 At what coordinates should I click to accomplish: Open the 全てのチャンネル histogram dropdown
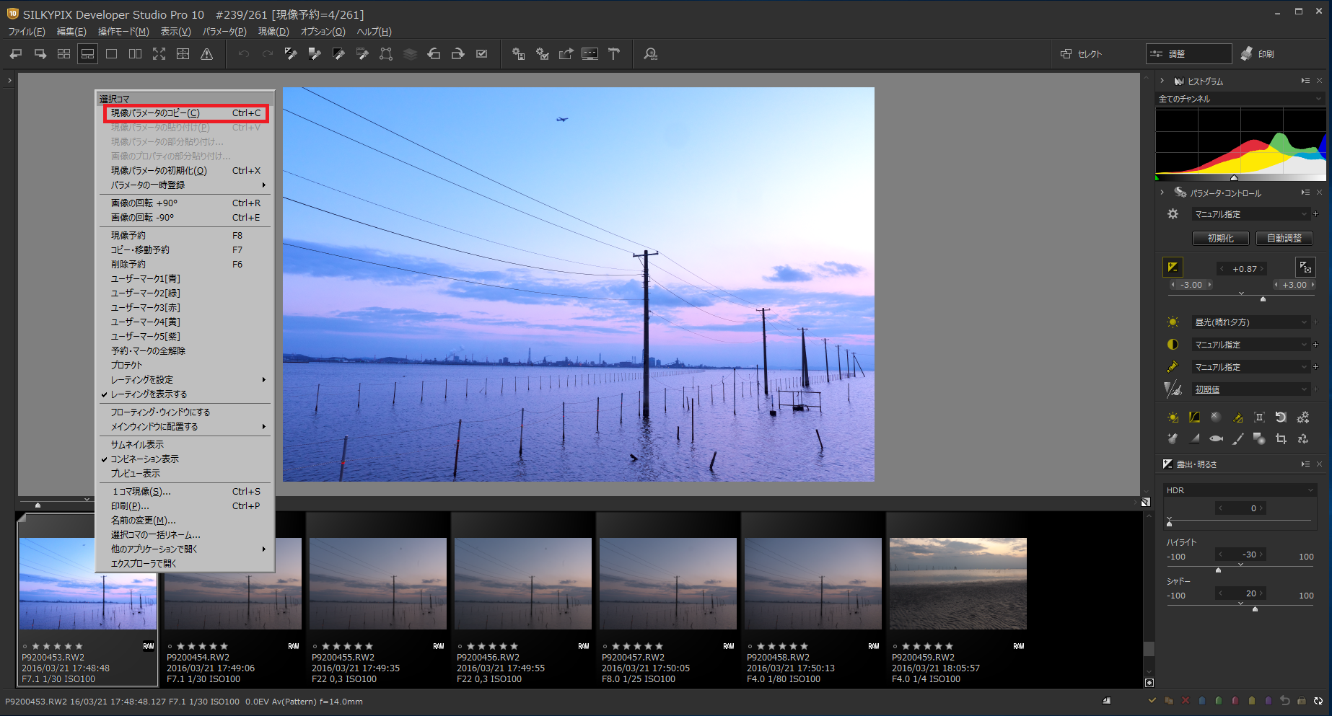pos(1240,99)
